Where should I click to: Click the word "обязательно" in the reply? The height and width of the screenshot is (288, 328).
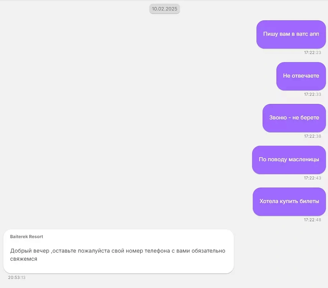tap(207, 250)
